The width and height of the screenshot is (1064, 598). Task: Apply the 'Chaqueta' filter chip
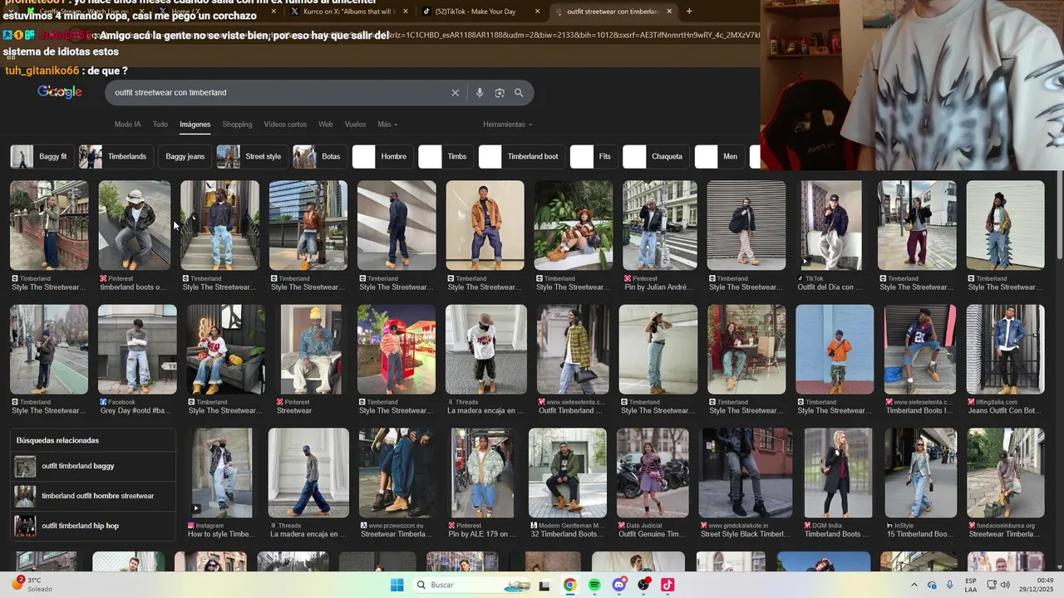click(x=656, y=156)
